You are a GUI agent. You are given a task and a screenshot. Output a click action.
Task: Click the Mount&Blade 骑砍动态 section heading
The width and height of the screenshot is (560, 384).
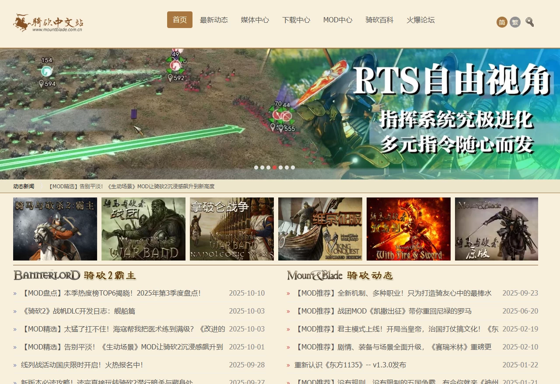340,275
